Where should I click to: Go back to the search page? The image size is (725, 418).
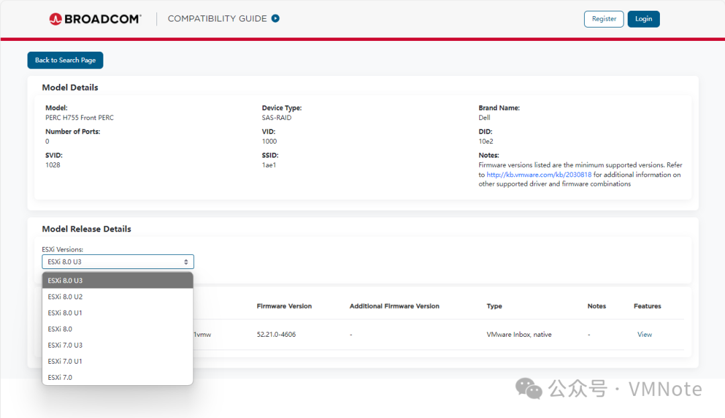(65, 60)
